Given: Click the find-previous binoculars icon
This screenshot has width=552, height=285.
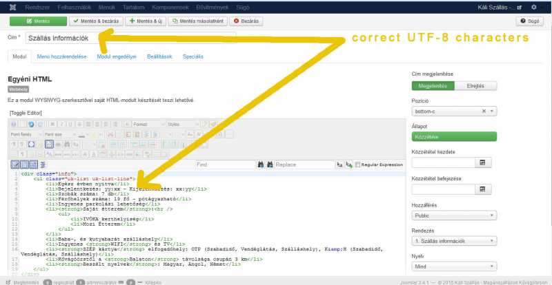Looking at the screenshot, I should tap(270, 165).
